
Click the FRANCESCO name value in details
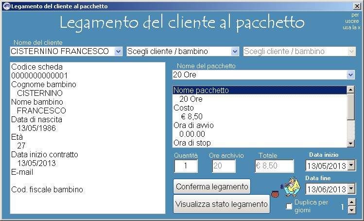[x=42, y=110]
